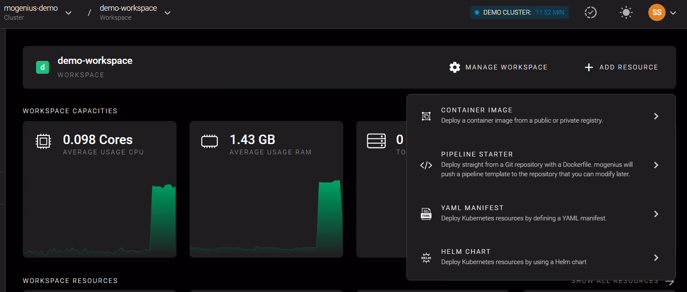687x292 pixels.
Task: Click the YAML Manifest file icon
Action: [x=426, y=214]
